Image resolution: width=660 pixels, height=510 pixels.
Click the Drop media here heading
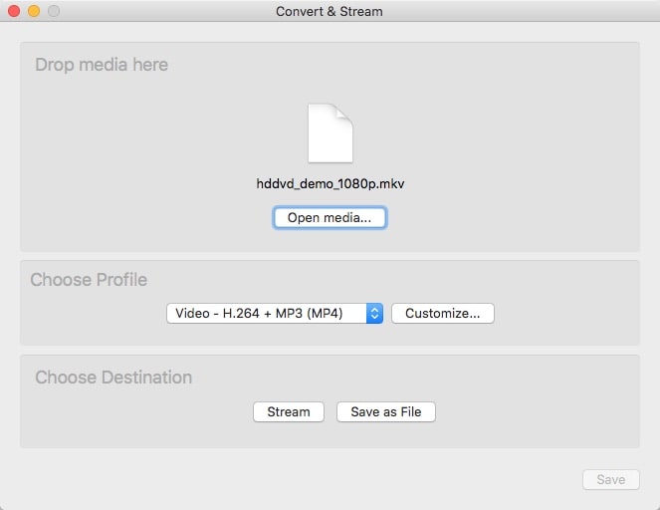(102, 65)
